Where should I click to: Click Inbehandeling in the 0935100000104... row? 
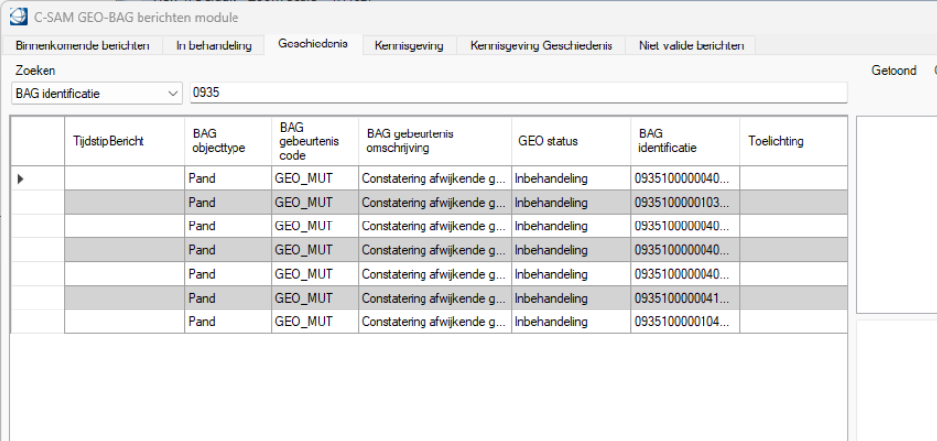click(x=571, y=321)
